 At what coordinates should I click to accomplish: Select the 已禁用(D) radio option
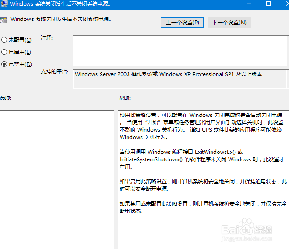point(17,64)
